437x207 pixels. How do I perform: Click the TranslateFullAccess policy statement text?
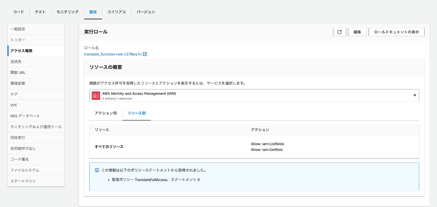[156, 180]
